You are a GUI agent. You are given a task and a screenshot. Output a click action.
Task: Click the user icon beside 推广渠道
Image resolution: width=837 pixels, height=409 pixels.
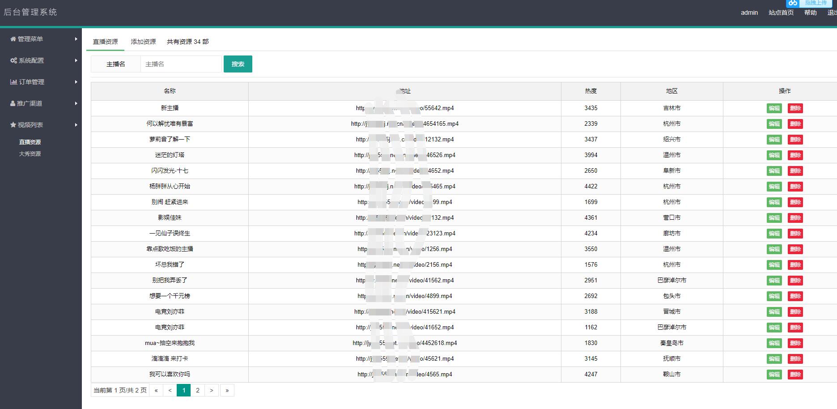click(13, 103)
